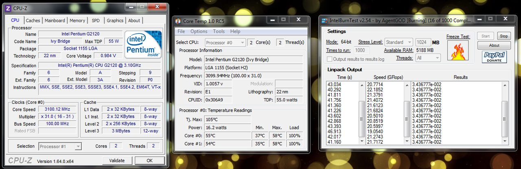Switch to the CPU tab in CPU-Z
Viewport: 521px width, 169px height.
(x=15, y=20)
